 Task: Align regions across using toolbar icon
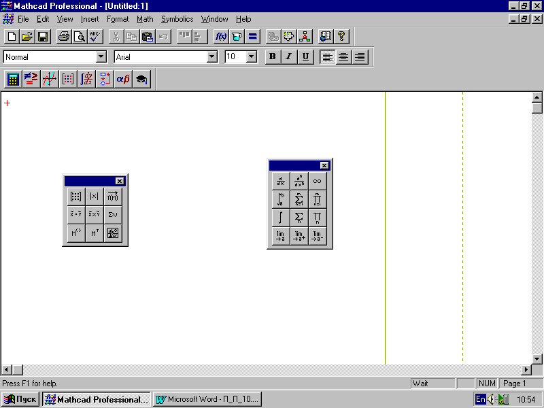pos(184,37)
